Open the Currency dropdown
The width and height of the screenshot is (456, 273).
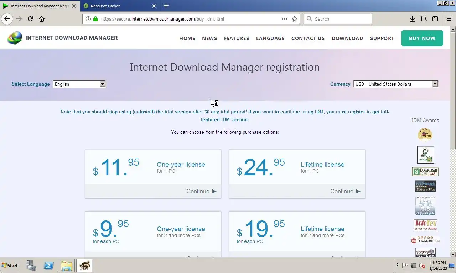(x=396, y=84)
